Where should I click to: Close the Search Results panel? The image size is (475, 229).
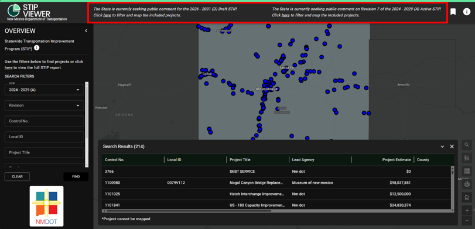pos(452,146)
